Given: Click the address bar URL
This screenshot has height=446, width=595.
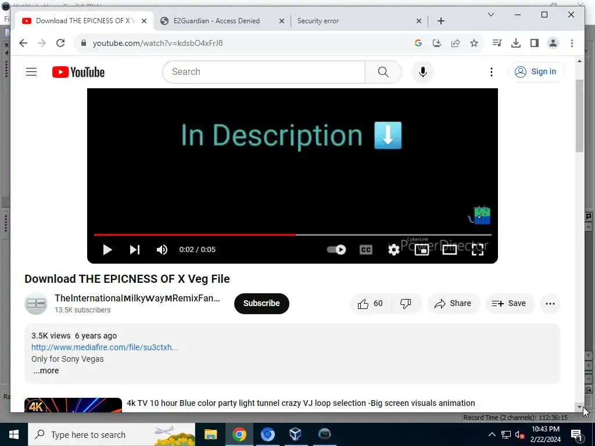Looking at the screenshot, I should (x=158, y=43).
